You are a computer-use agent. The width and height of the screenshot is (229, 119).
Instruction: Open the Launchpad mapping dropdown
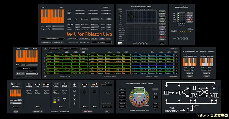click(71, 49)
